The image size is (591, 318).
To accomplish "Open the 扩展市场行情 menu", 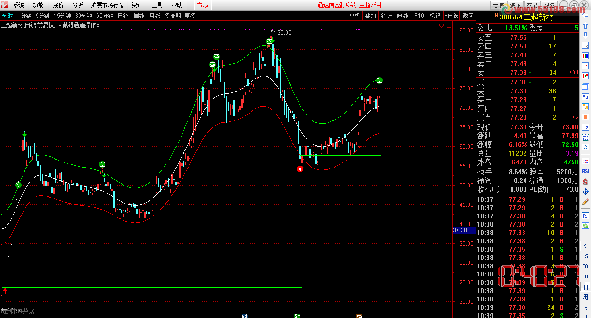I will point(108,6).
